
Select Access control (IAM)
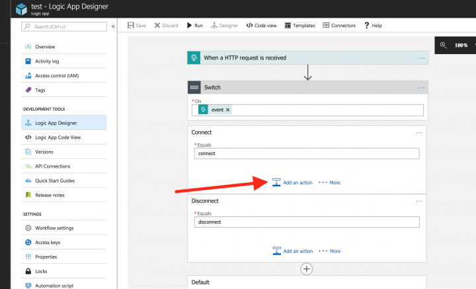56,76
